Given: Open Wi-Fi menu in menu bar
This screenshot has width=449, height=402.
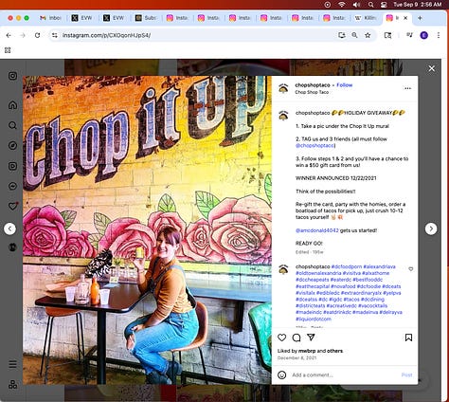Looking at the screenshot, I should click(x=342, y=5).
